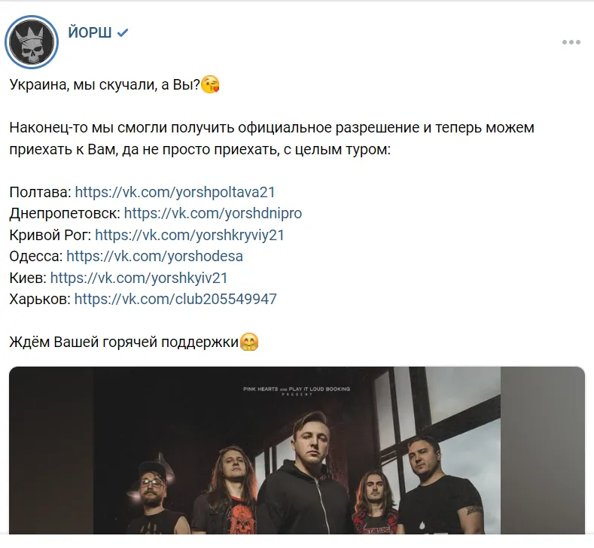Click the hugging face emoji
The width and height of the screenshot is (594, 548).
pos(249,342)
